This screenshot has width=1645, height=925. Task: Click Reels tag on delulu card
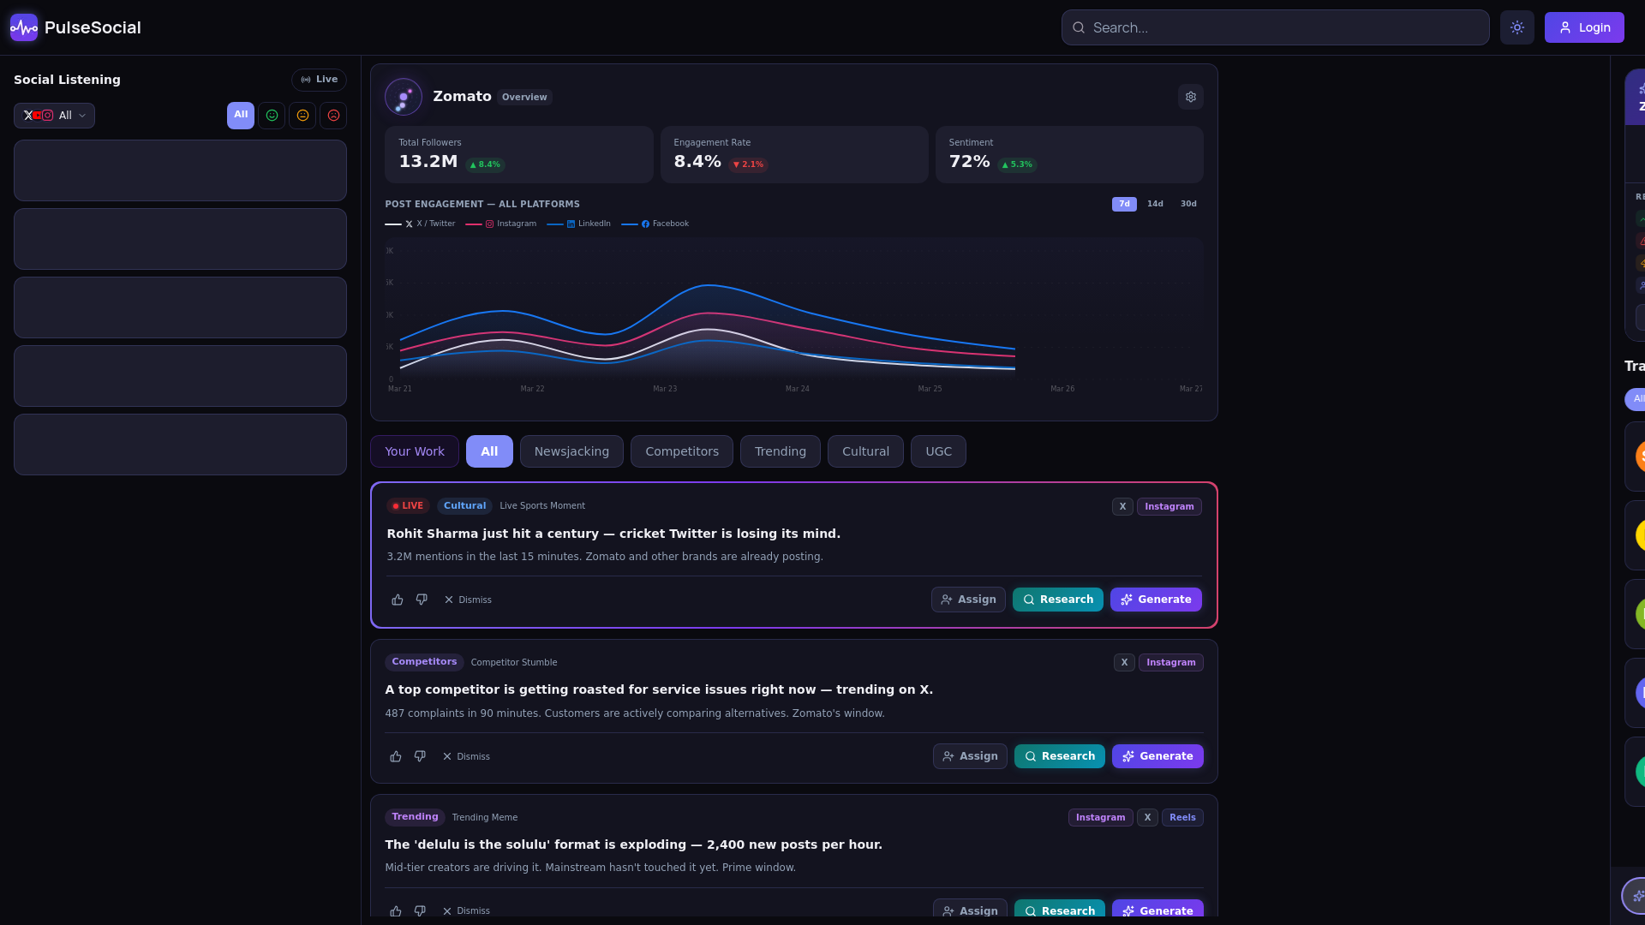tap(1182, 818)
